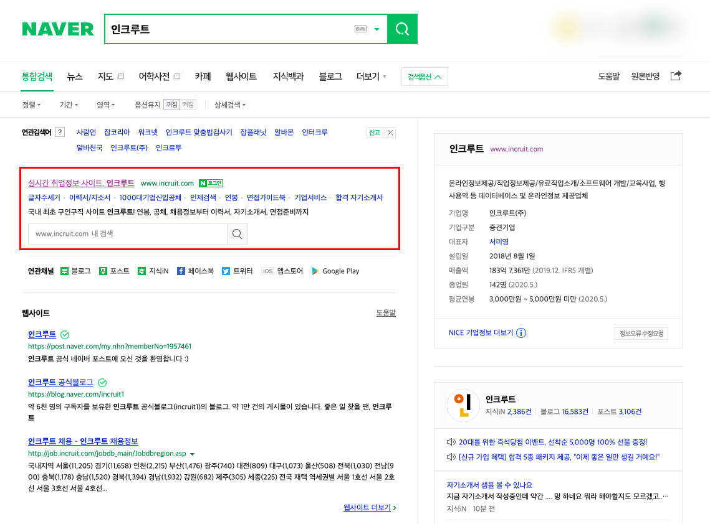The image size is (710, 524).
Task: Click the 정보오류 수정요청 button
Action: point(641,334)
